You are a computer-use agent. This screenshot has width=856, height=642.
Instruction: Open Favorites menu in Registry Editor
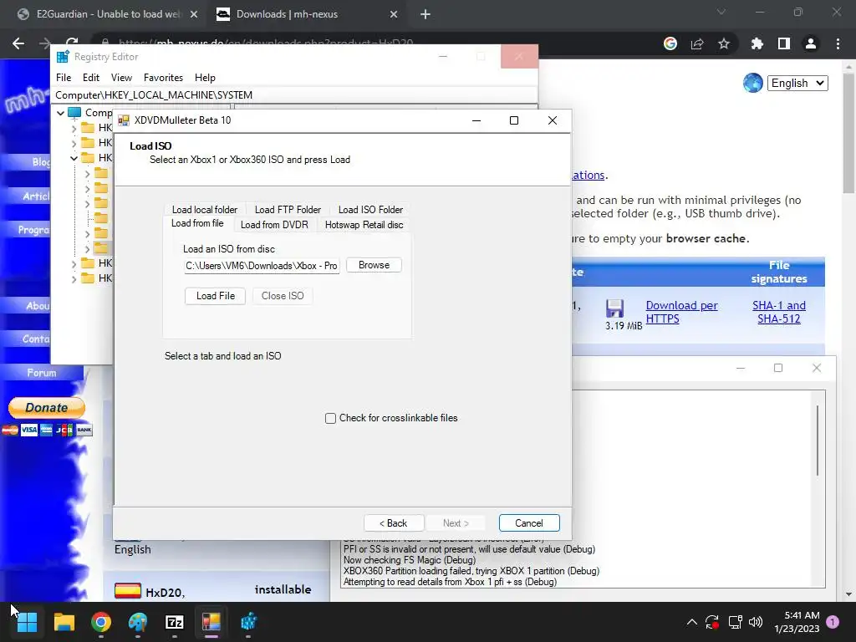[163, 78]
